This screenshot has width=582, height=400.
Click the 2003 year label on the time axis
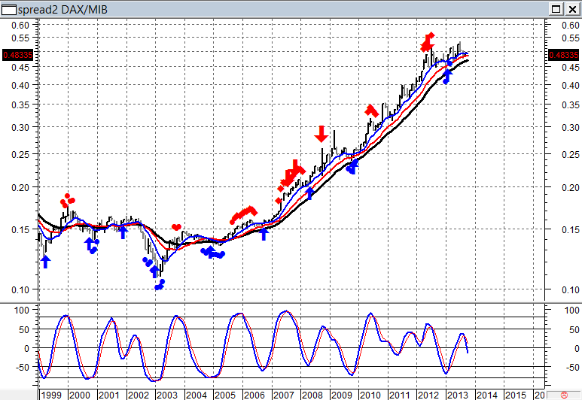[x=167, y=395]
